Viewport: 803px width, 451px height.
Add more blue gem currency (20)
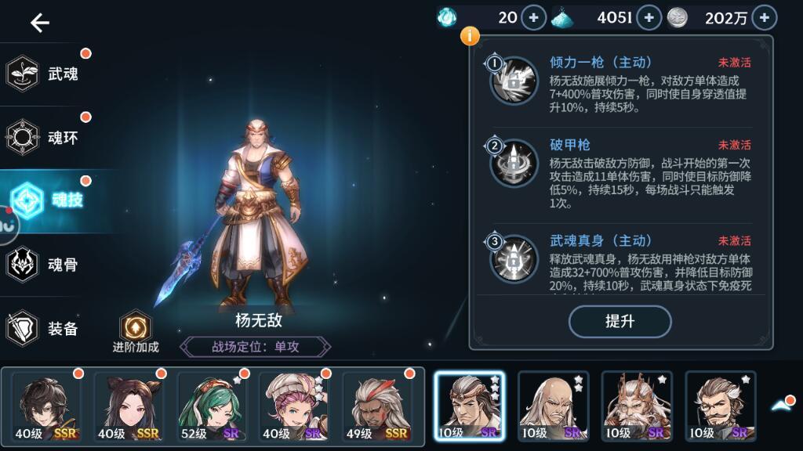tap(533, 18)
